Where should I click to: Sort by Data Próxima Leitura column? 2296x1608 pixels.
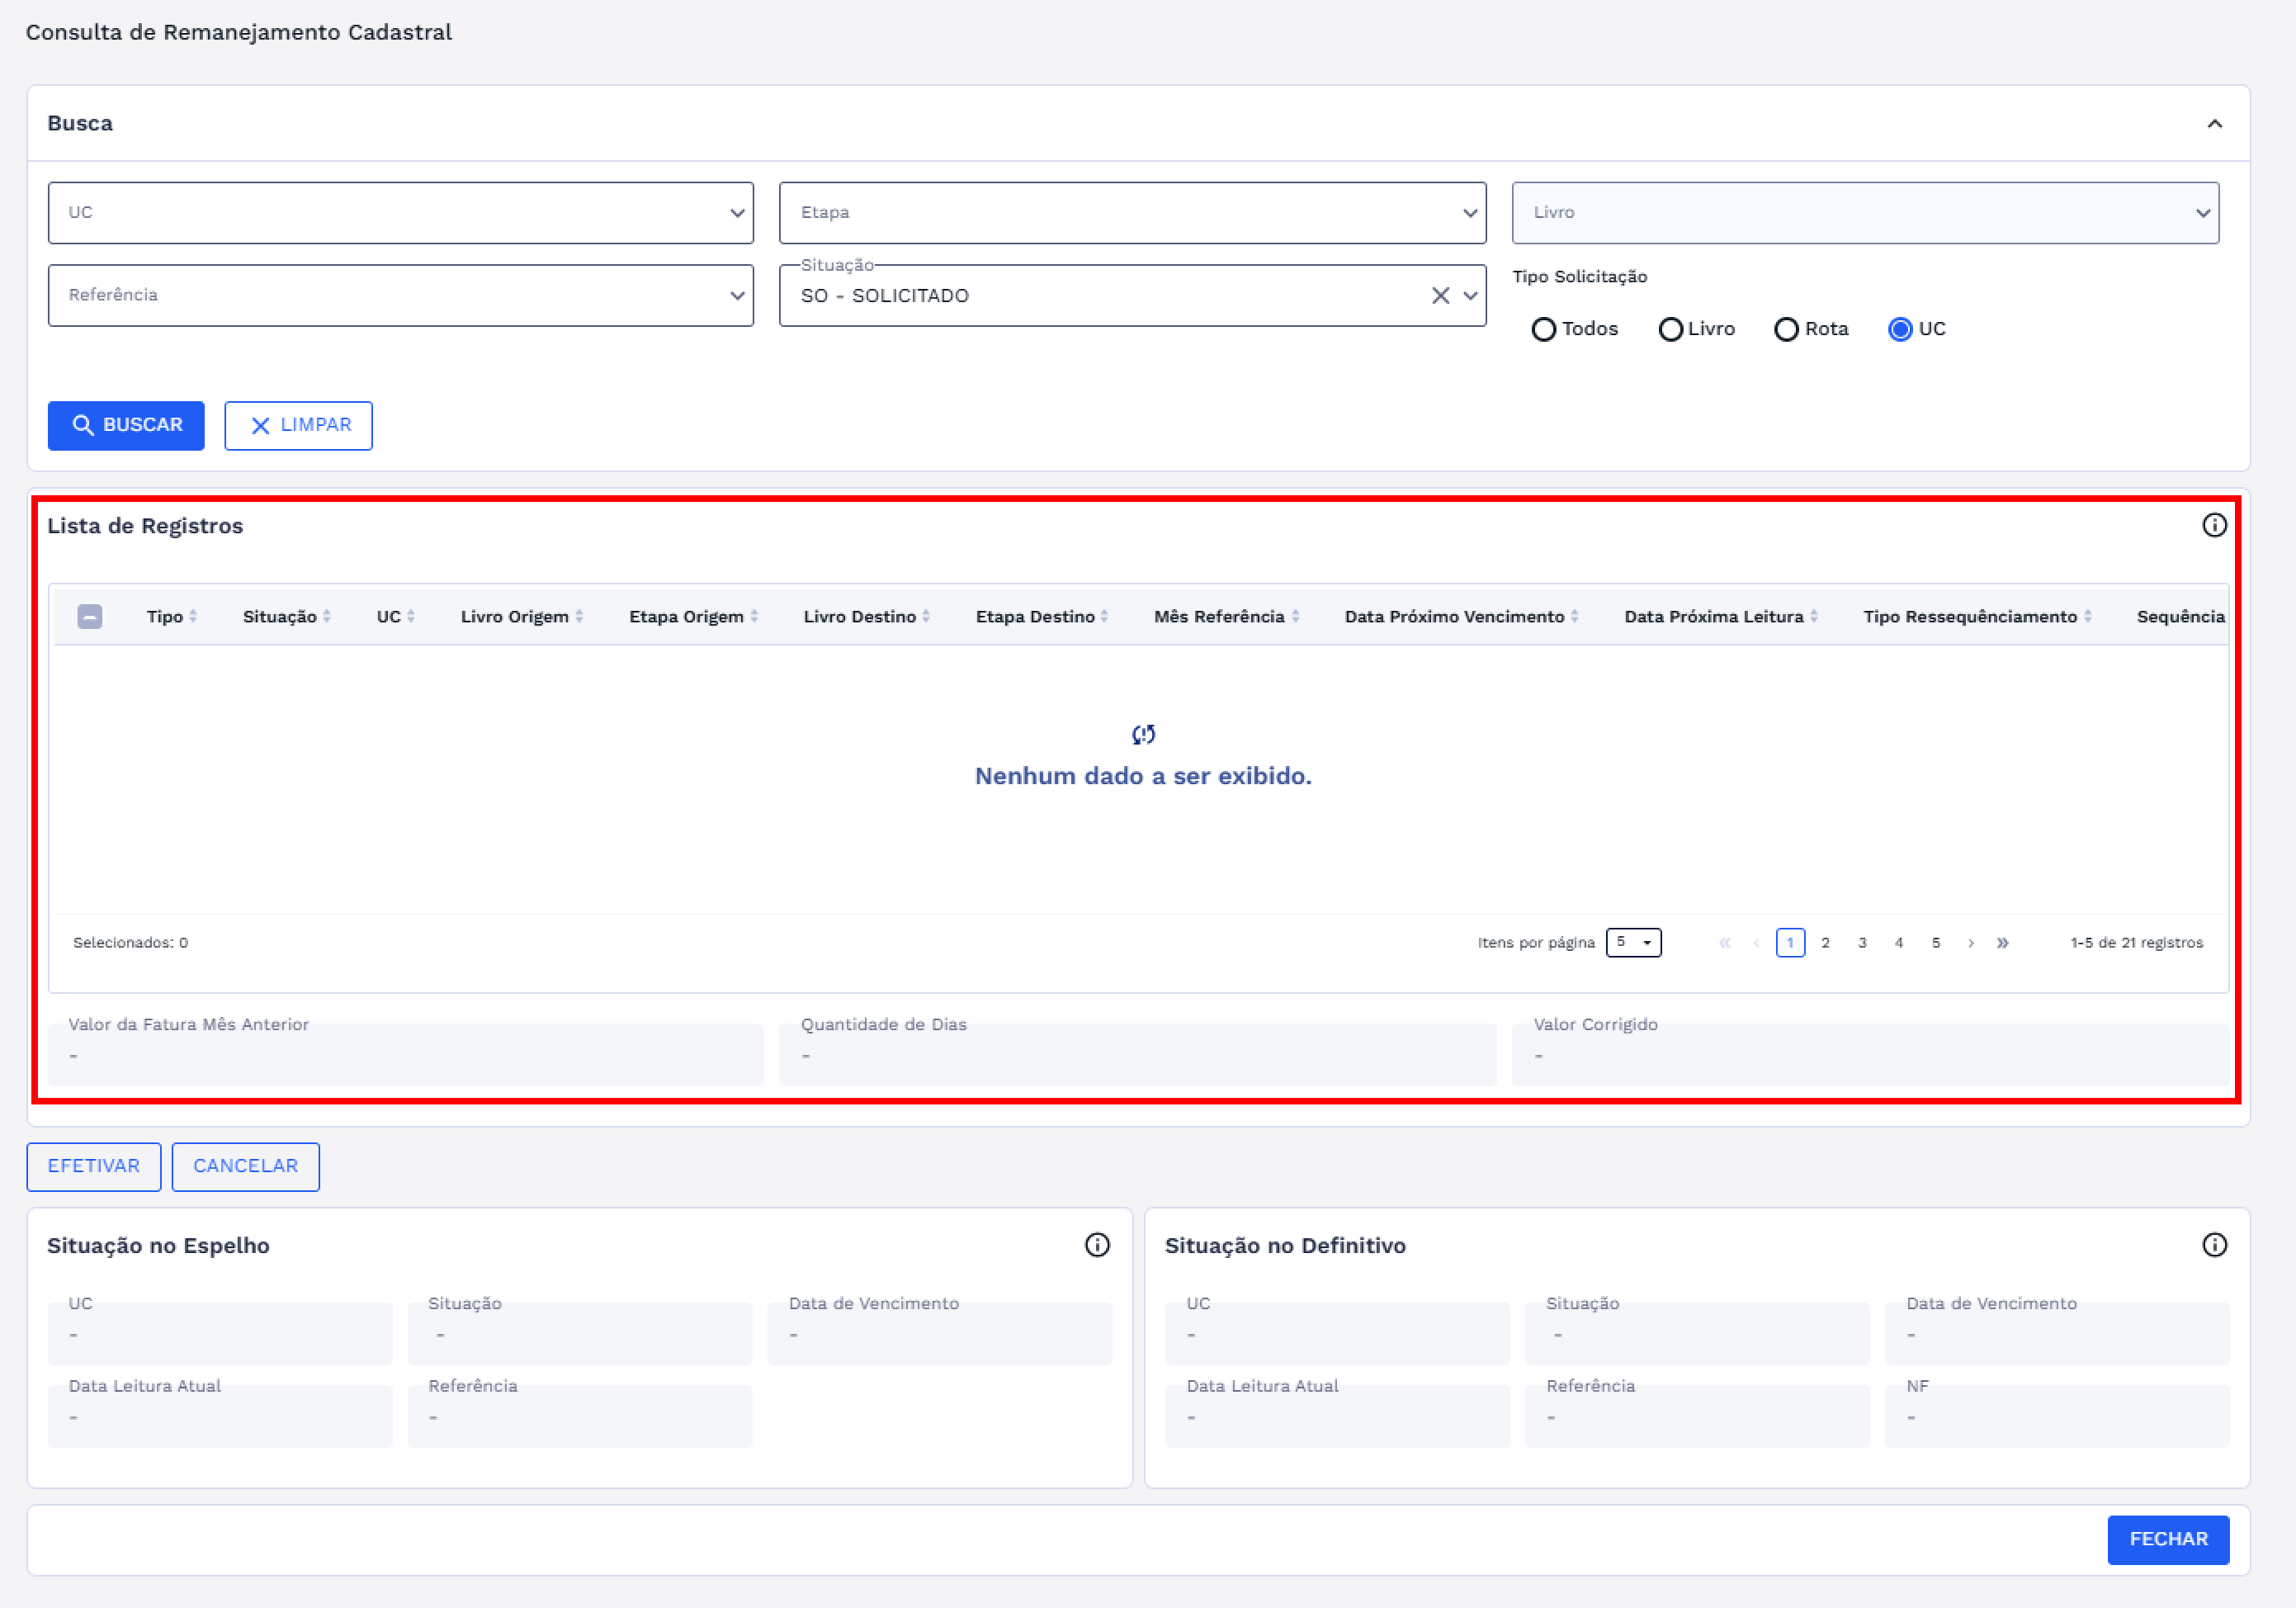tap(1720, 616)
